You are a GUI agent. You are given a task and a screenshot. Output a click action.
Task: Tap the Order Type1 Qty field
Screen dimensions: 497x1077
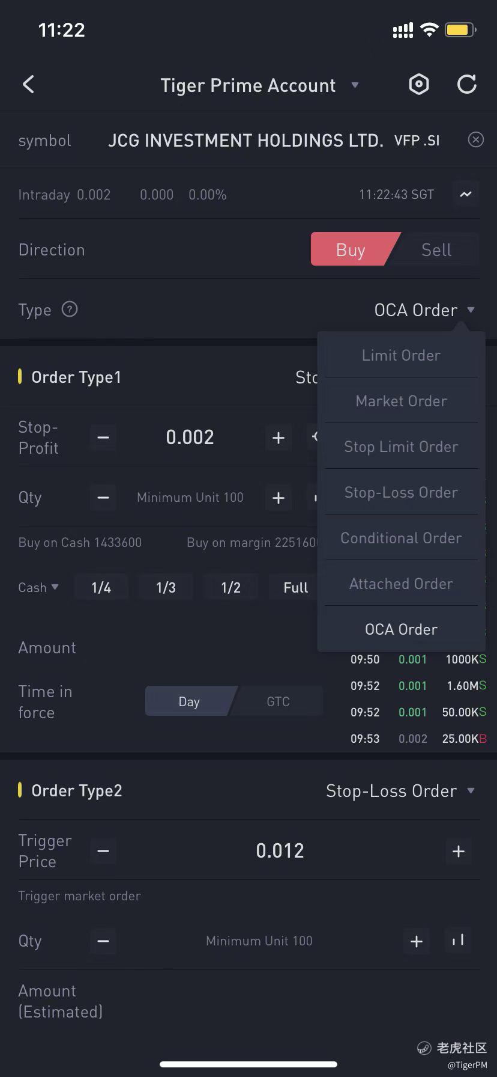(190, 498)
